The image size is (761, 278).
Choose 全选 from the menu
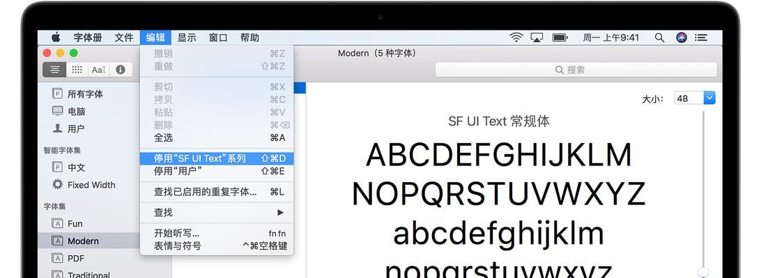217,138
